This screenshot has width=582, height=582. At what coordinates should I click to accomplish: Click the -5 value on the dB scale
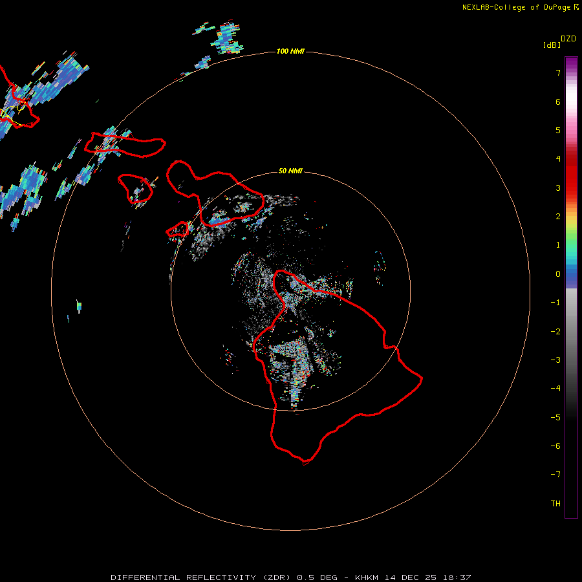[555, 418]
